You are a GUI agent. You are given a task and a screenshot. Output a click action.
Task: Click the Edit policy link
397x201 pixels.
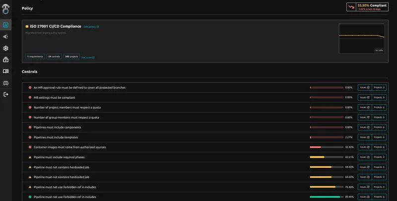coord(91,27)
